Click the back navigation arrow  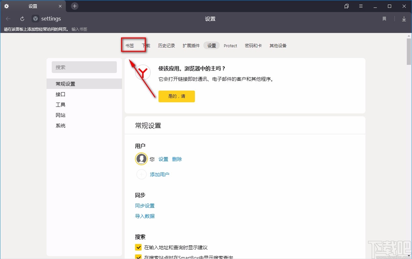pyautogui.click(x=8, y=19)
